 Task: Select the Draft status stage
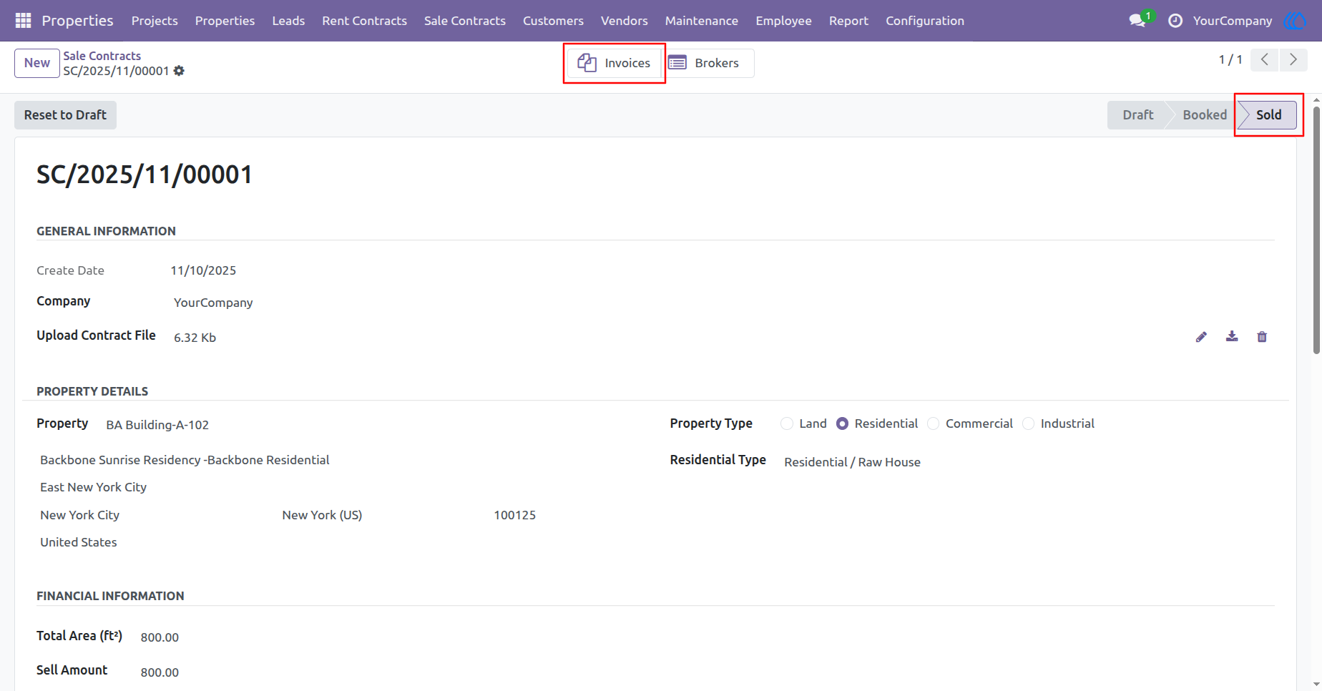click(1137, 115)
